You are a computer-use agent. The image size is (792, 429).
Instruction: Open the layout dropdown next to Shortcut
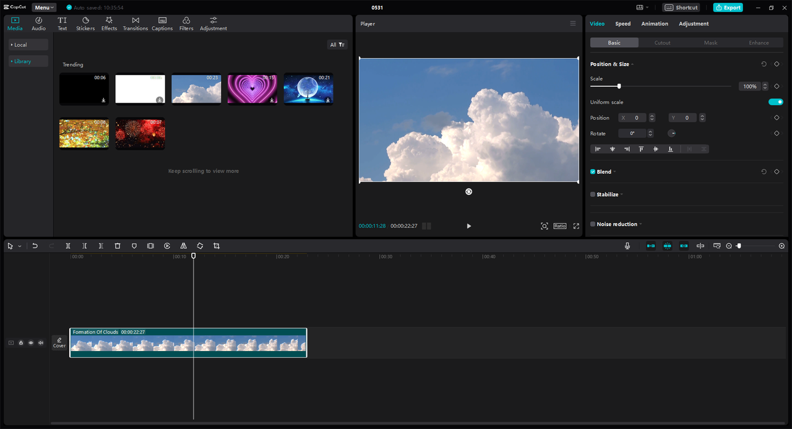click(643, 7)
